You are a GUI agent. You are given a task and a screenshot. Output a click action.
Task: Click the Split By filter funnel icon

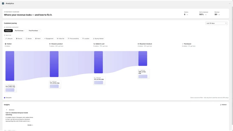(5, 35)
